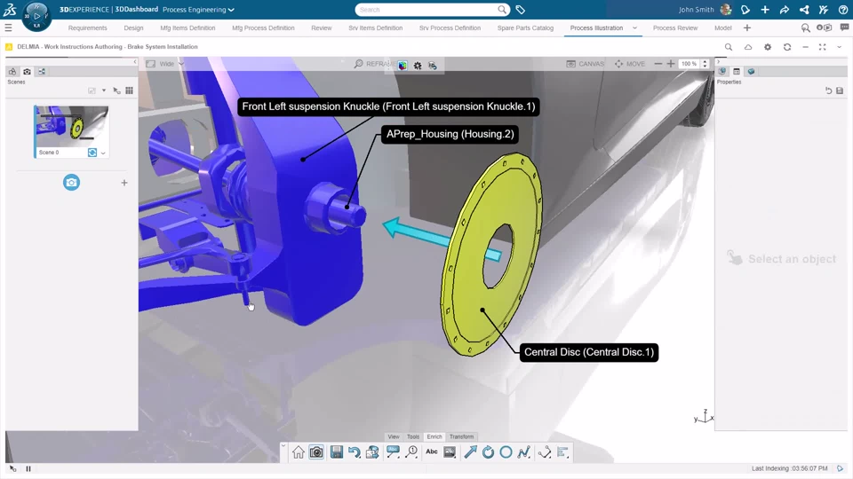Select the Scene 0 thumbnail
The image size is (853, 479).
coord(71,126)
